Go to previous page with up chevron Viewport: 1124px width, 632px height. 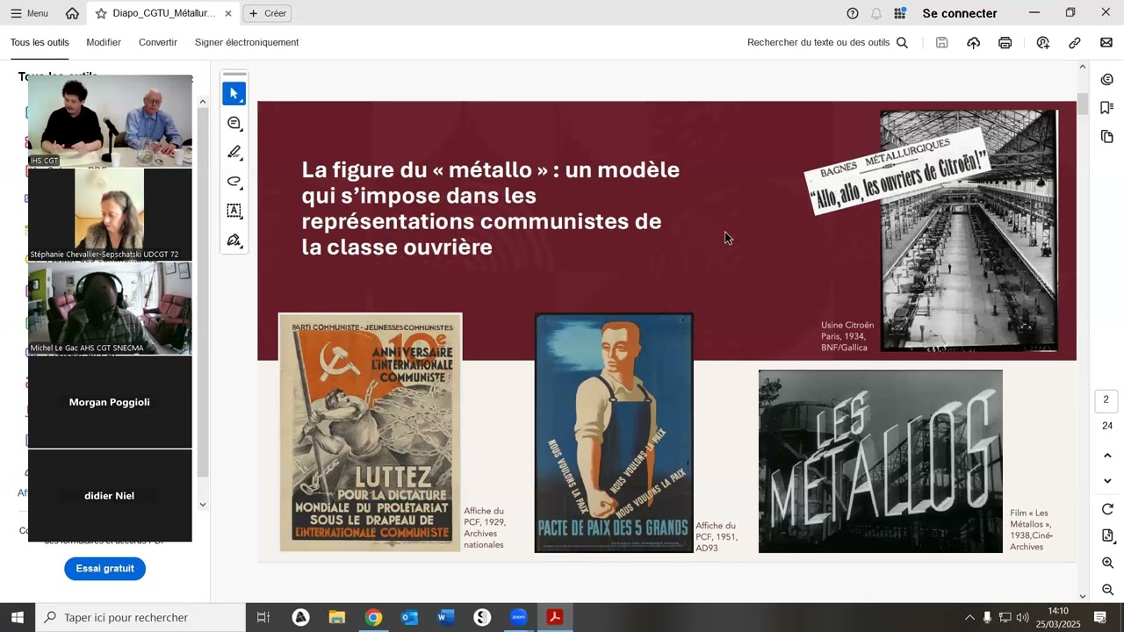pos(1107,456)
